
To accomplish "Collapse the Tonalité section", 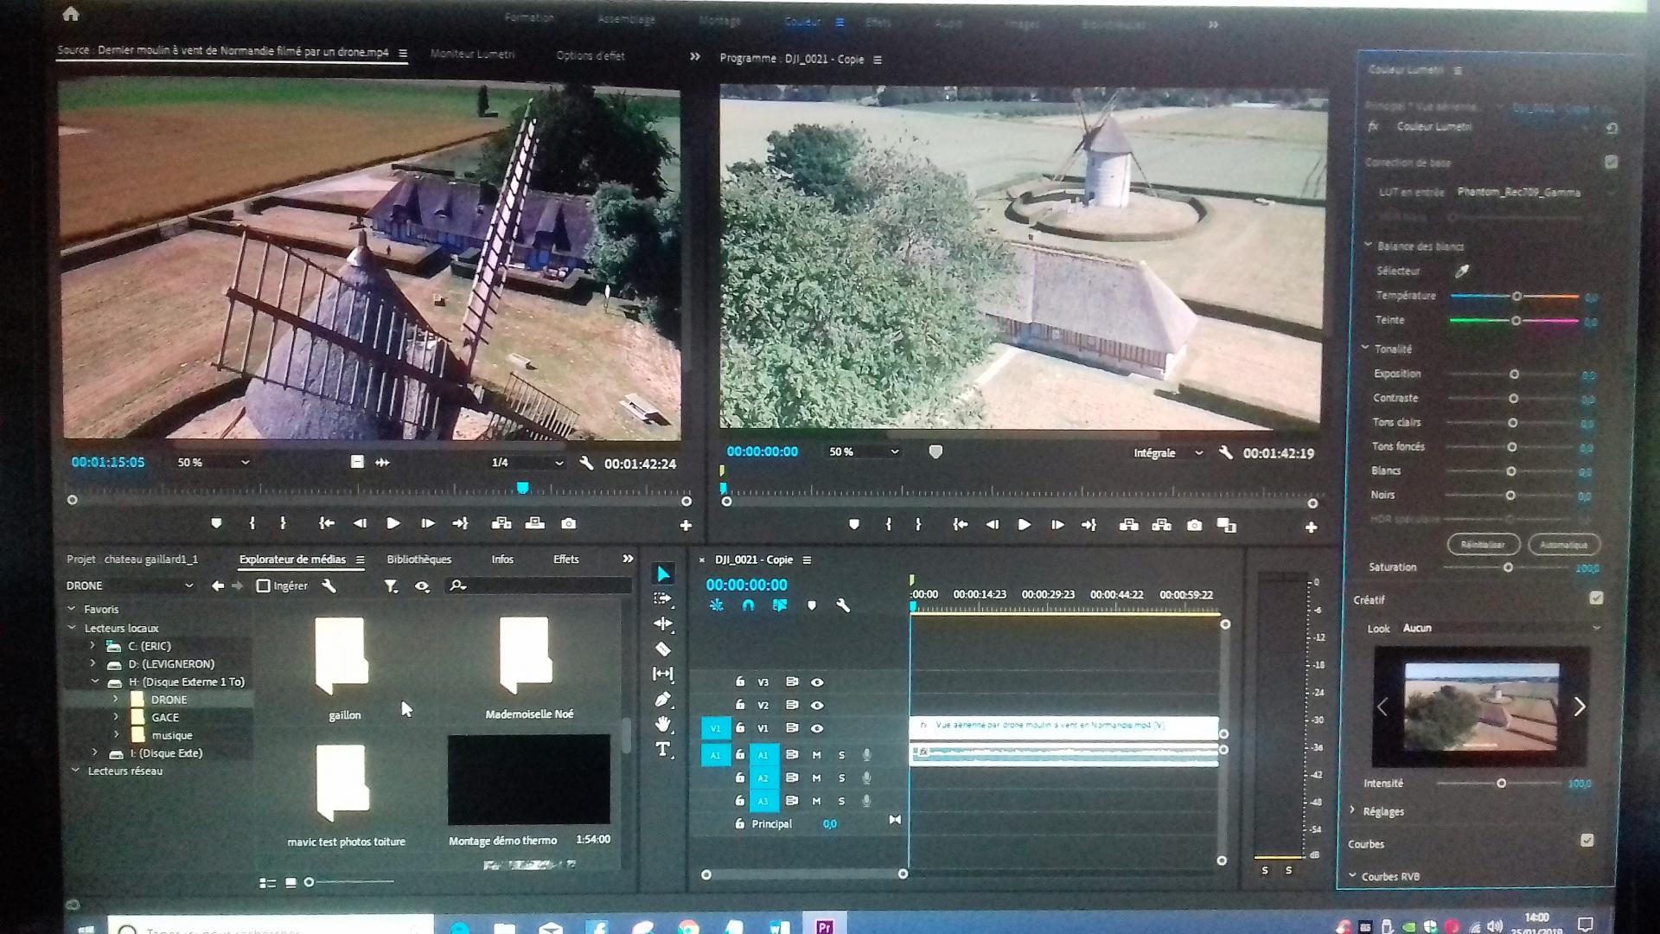I will pyautogui.click(x=1365, y=348).
